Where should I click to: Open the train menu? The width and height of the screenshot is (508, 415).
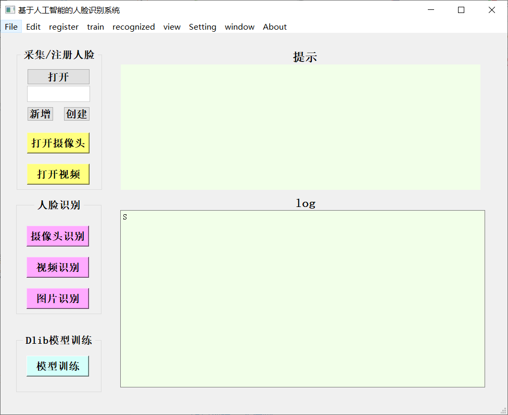pyautogui.click(x=95, y=27)
